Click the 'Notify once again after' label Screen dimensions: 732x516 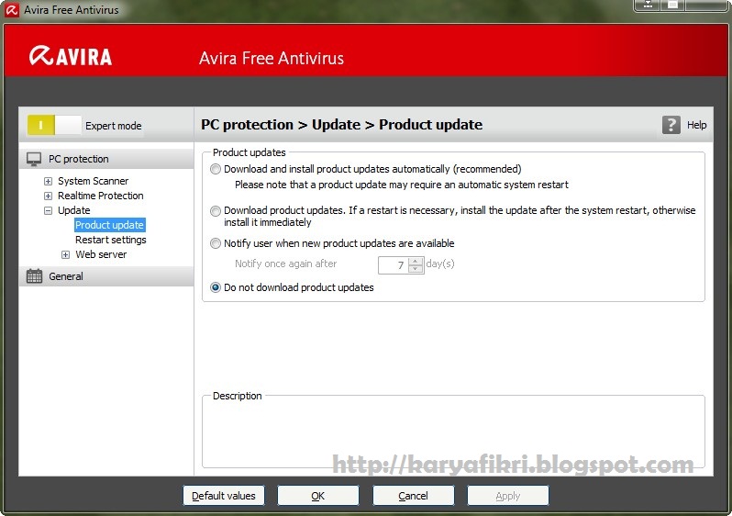tap(285, 264)
